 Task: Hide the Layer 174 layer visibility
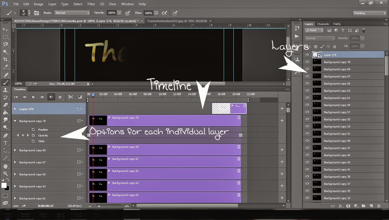[307, 54]
